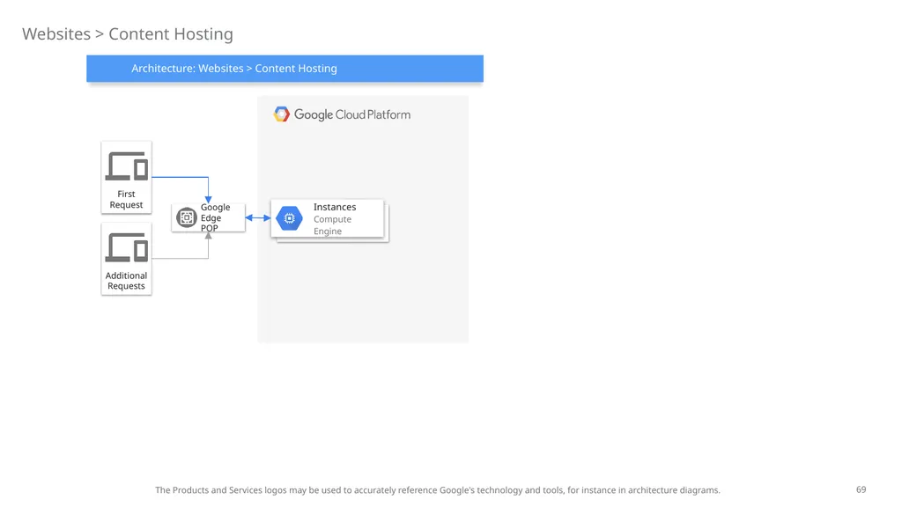Click the blue double-headed arrow connector
The width and height of the screenshot is (902, 507).
tap(258, 218)
